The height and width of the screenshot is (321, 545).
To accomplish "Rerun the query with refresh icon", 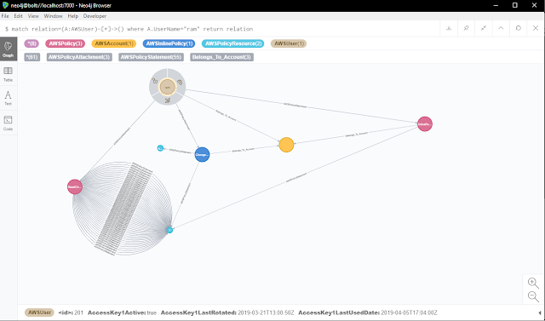I will point(519,28).
